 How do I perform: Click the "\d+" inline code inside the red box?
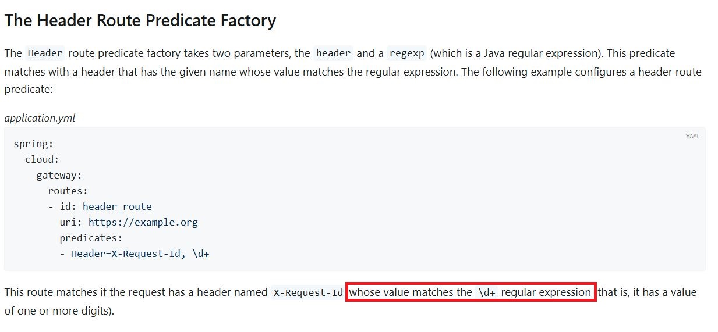pos(487,292)
